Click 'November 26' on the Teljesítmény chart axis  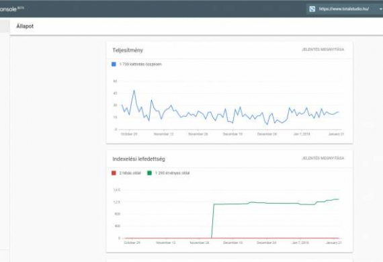coord(198,134)
